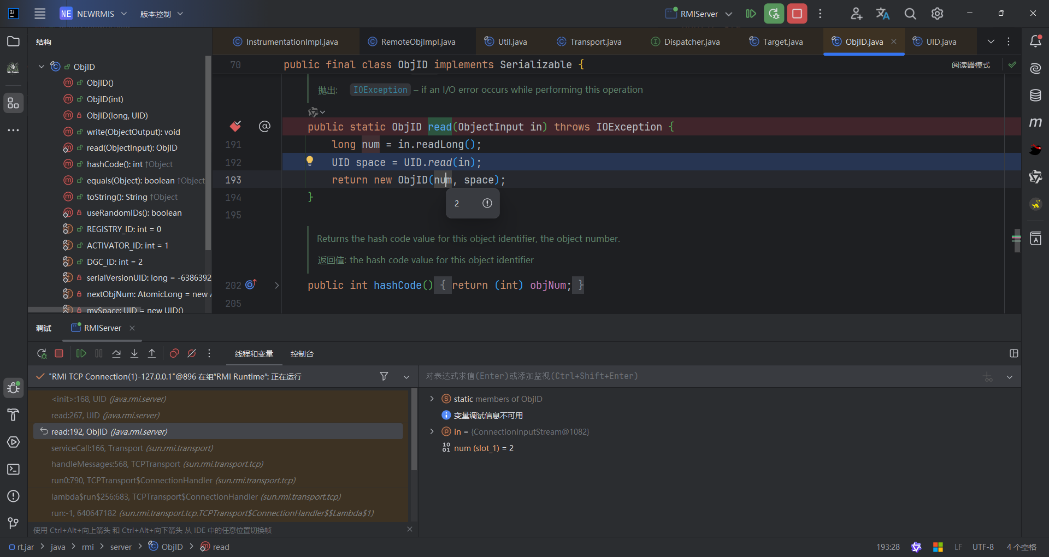Dismiss the frame switching hint bar
This screenshot has height=557, width=1049.
tap(410, 529)
